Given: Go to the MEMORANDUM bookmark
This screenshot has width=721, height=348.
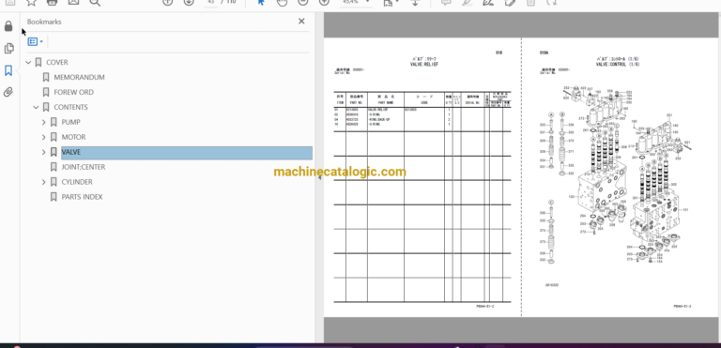Looking at the screenshot, I should click(x=79, y=77).
